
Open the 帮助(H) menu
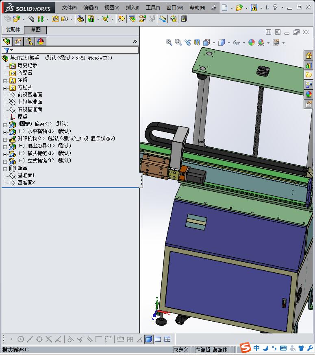(x=198, y=8)
